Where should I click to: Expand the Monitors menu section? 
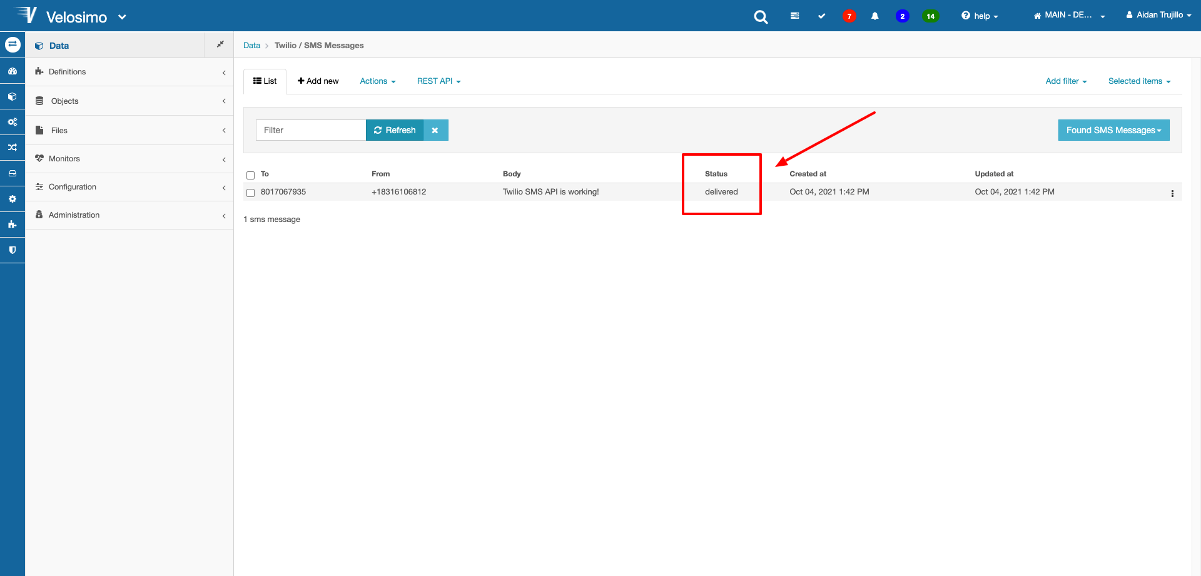tap(129, 159)
